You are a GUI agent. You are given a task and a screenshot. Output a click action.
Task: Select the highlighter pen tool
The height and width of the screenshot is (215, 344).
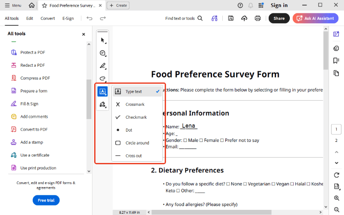coord(103,66)
